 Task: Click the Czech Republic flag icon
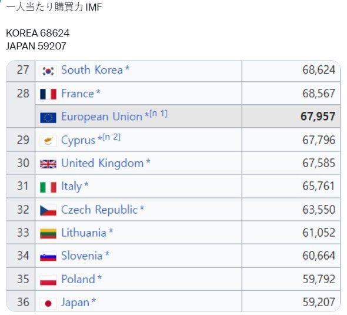pos(48,210)
